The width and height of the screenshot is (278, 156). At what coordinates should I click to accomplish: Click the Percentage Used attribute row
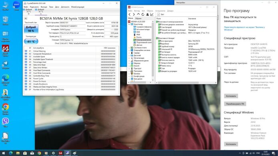coord(71,62)
